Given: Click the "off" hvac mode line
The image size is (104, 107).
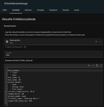Looking at the screenshot, I should coord(14,73).
